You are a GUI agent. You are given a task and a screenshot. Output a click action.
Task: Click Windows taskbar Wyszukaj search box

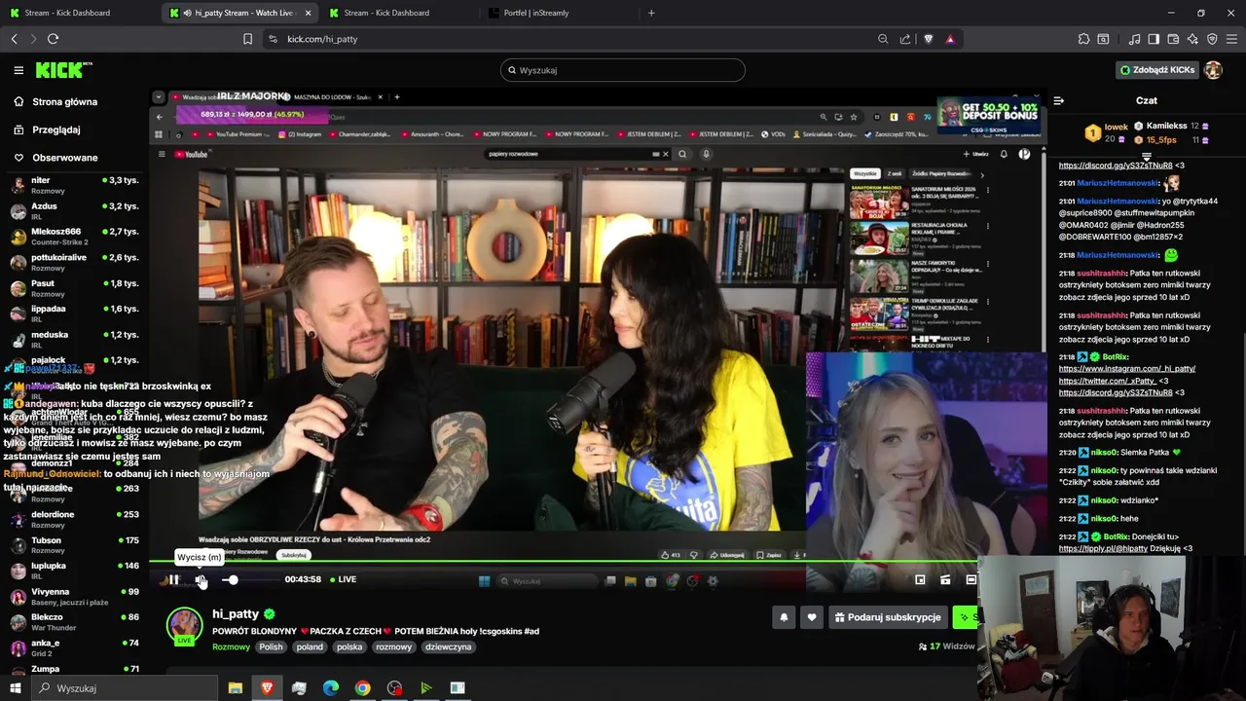pyautogui.click(x=124, y=688)
